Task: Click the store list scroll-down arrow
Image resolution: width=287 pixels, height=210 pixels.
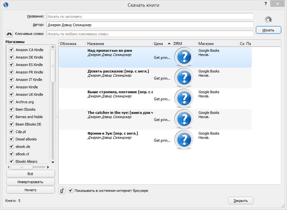Action: pyautogui.click(x=53, y=162)
